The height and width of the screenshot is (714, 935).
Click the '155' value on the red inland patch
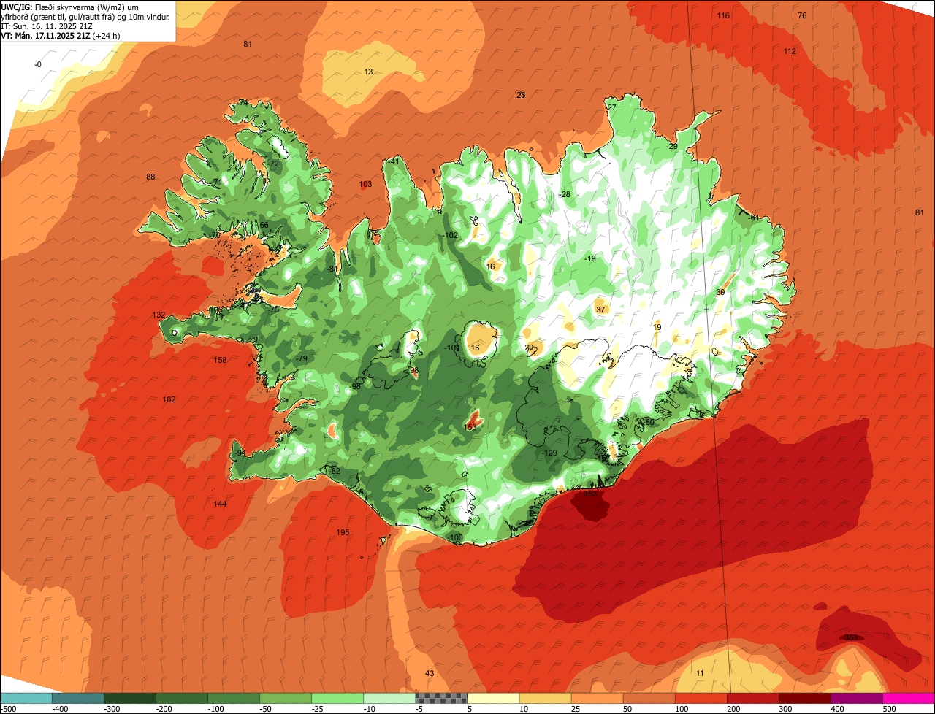(x=471, y=427)
